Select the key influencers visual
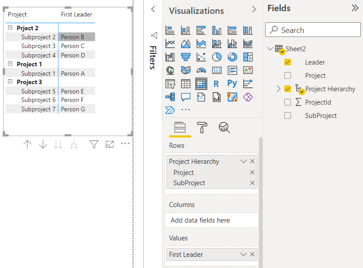363x268 pixels. click(x=248, y=84)
